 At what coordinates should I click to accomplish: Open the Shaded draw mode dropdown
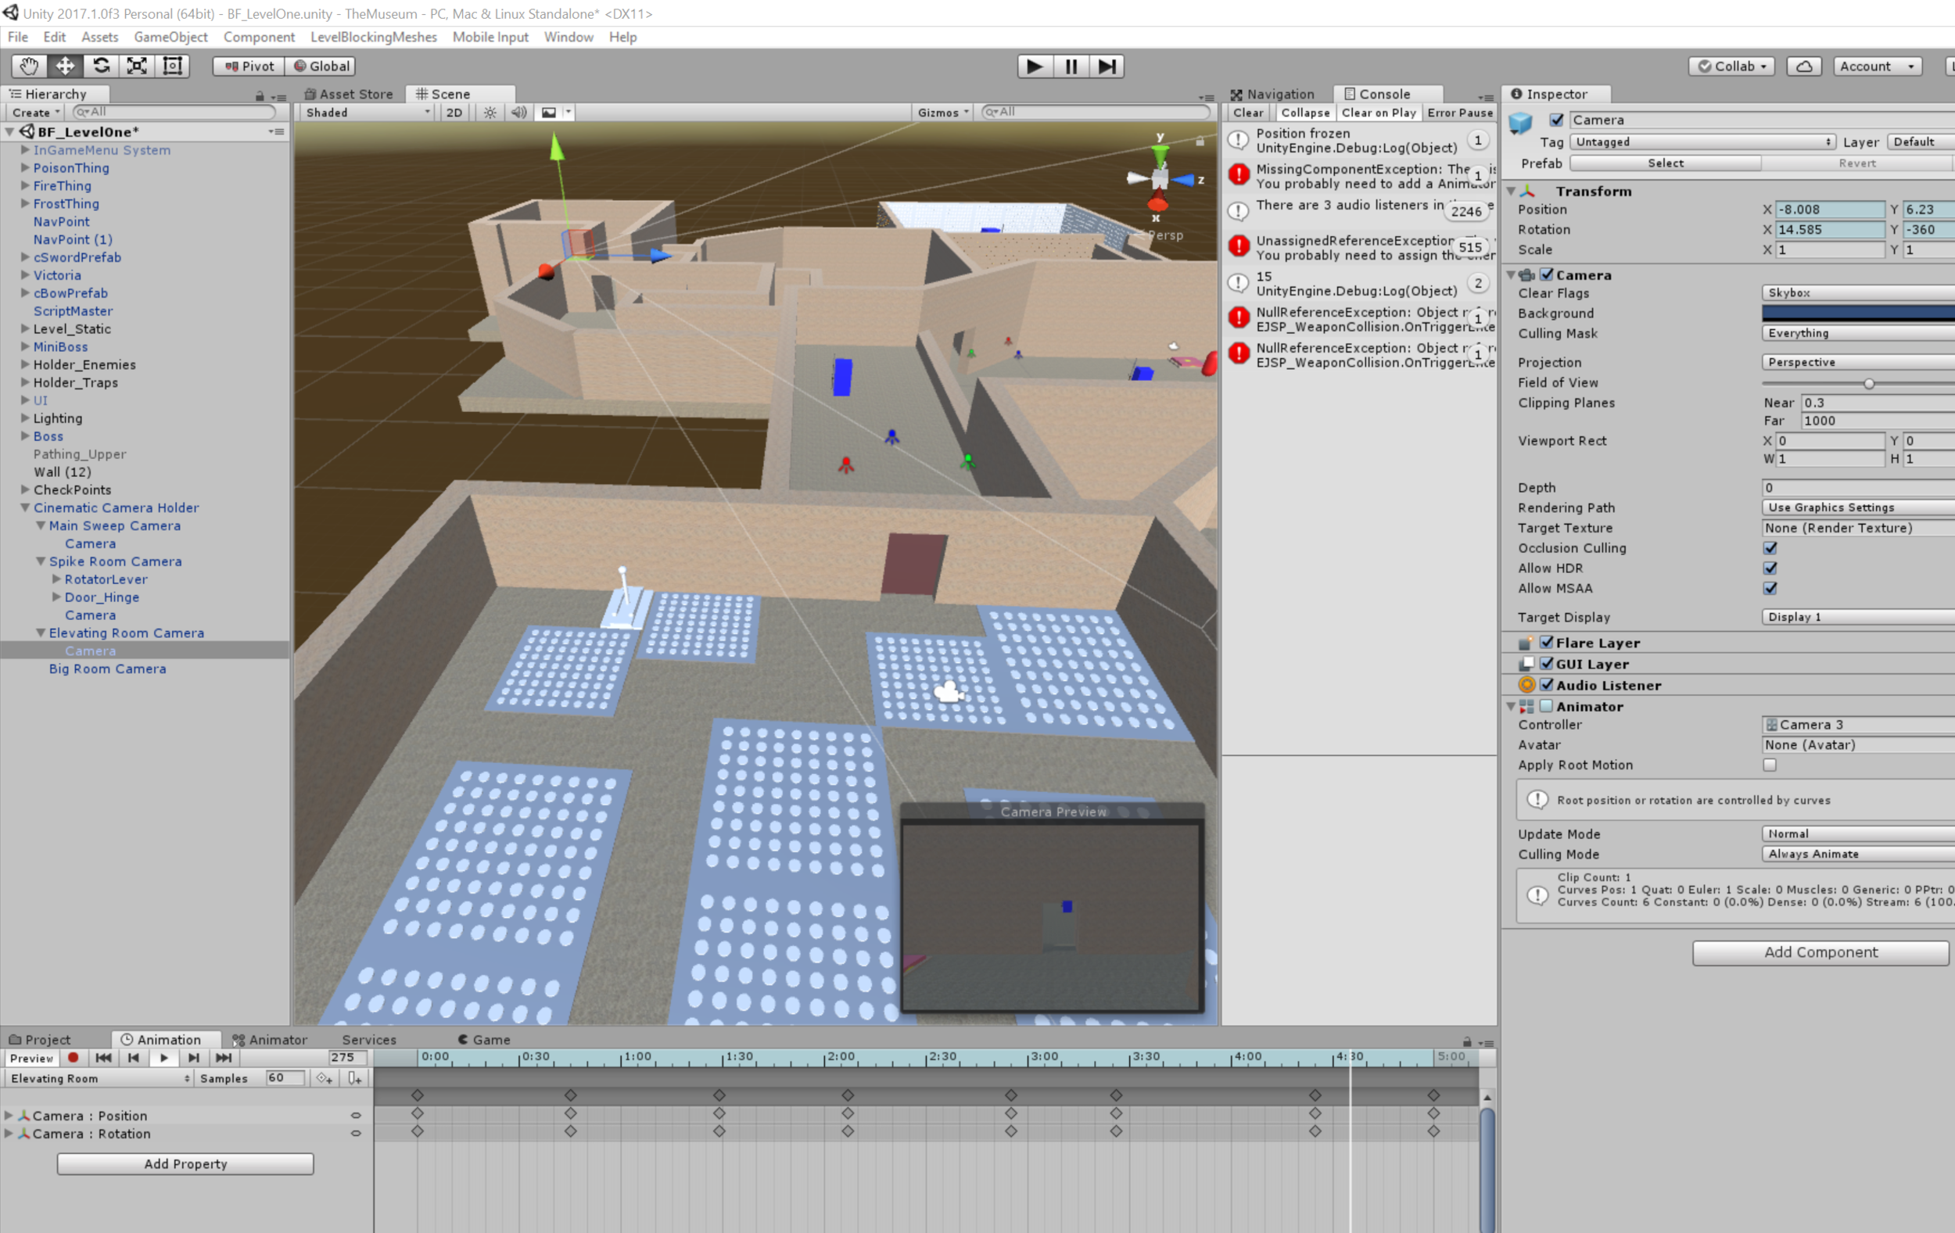point(367,112)
